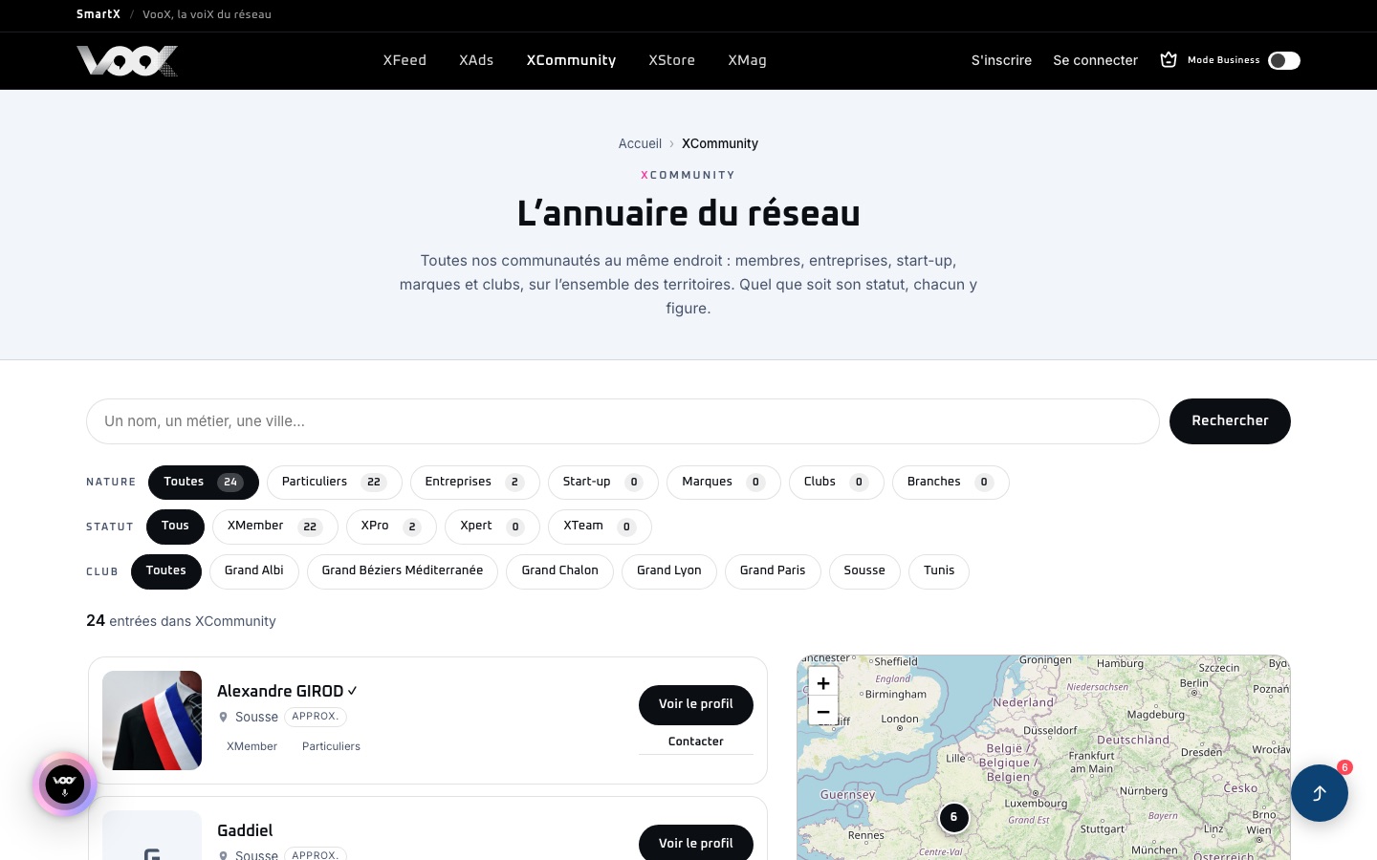Screen dimensions: 1377x860
Task: Filter by Grand Chalon club
Action: [560, 571]
